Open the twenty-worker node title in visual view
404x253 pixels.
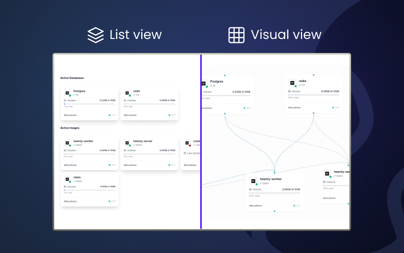(x=271, y=179)
